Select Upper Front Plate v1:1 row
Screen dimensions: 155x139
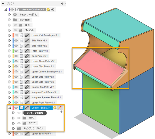43,103
